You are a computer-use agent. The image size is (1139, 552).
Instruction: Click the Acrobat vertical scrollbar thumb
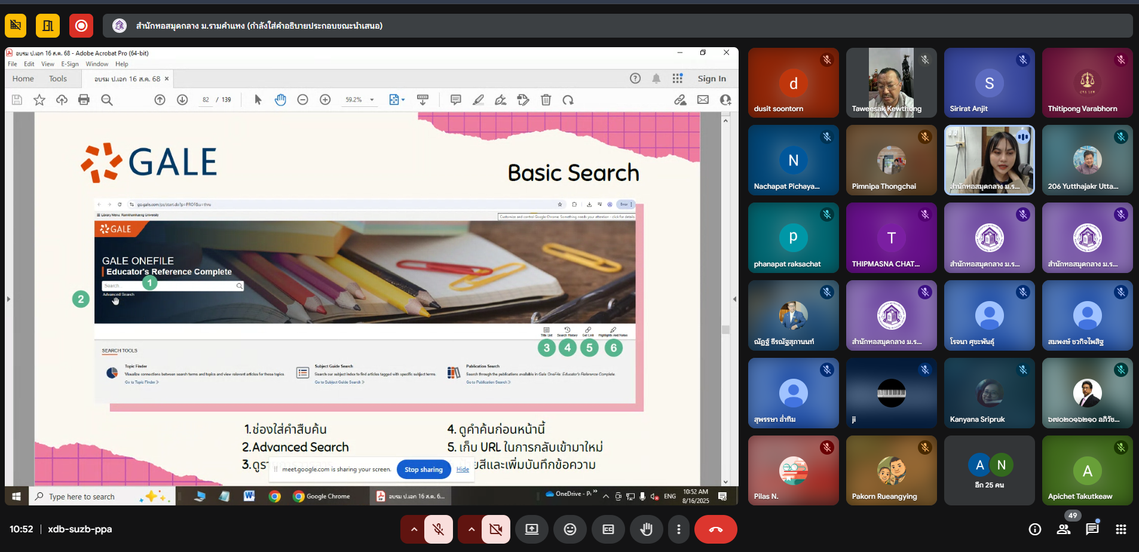click(x=725, y=330)
